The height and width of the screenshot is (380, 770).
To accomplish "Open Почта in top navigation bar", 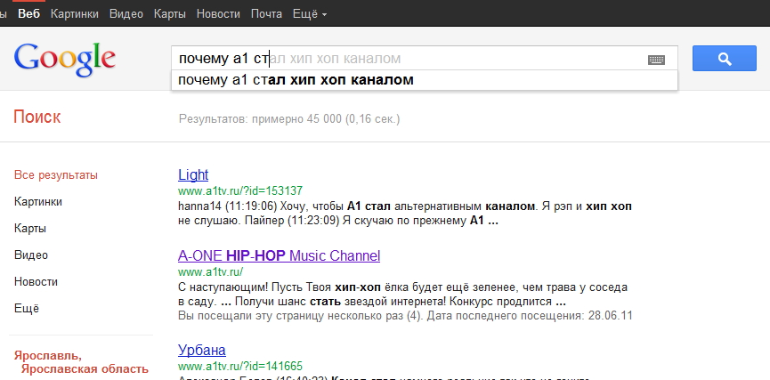I will click(x=266, y=13).
